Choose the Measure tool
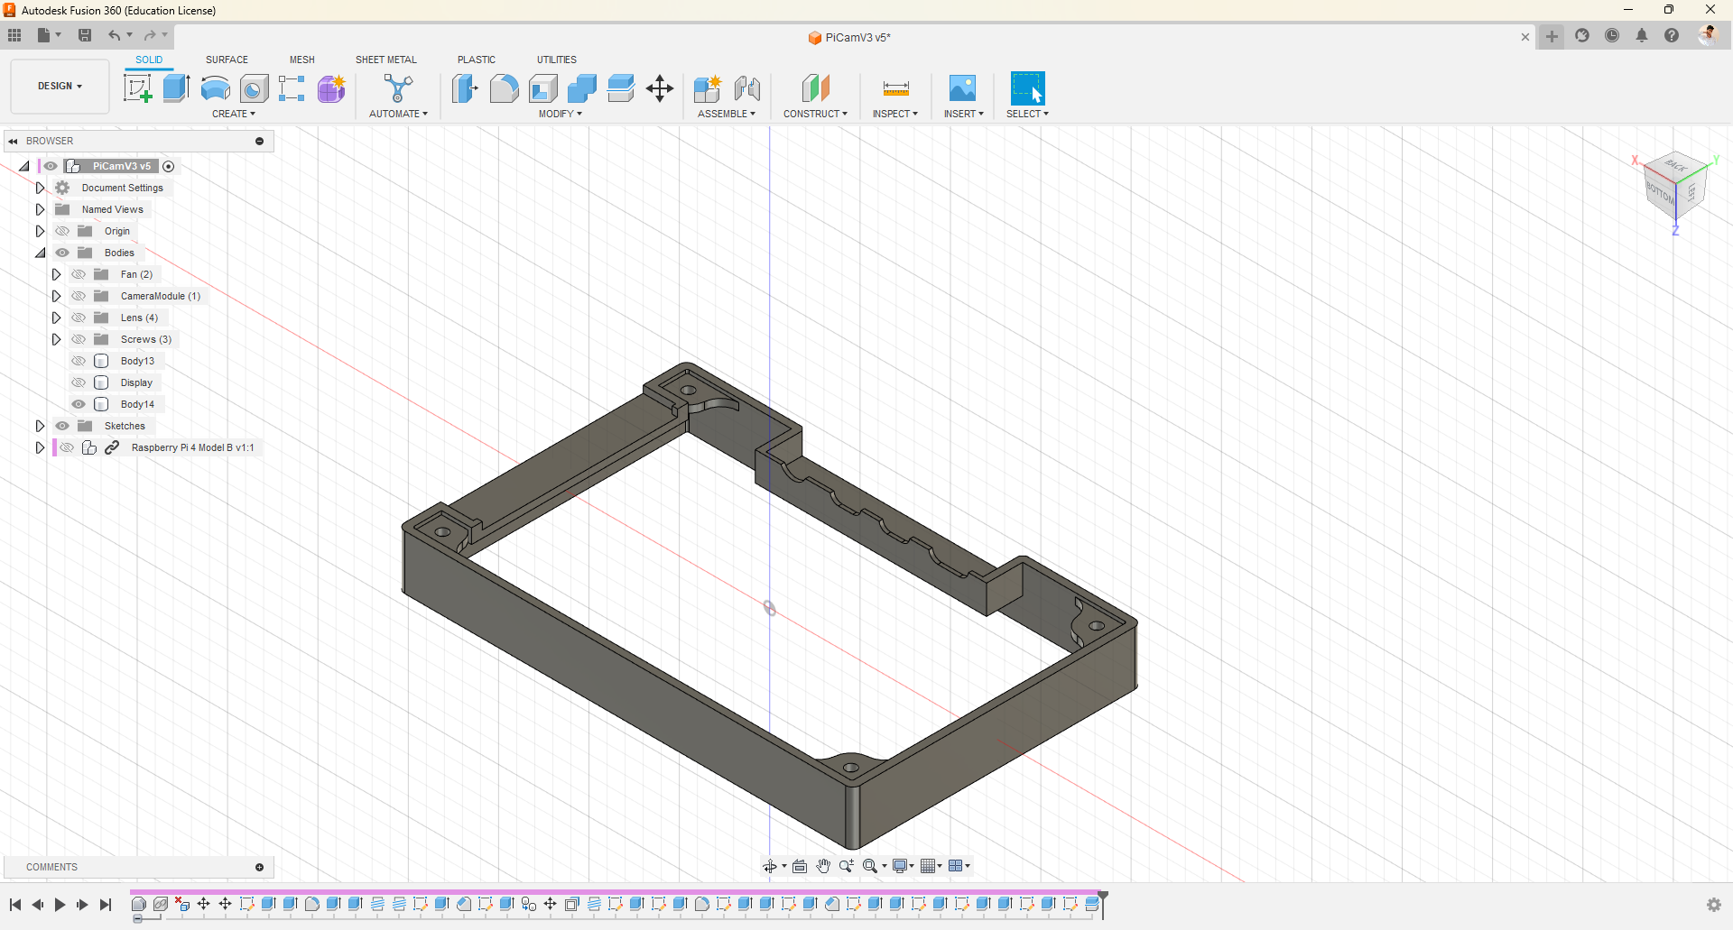The image size is (1733, 930). [895, 88]
